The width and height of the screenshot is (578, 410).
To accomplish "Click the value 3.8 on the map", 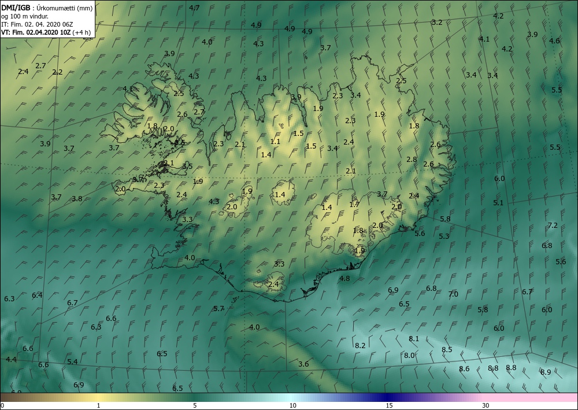I will point(77,199).
